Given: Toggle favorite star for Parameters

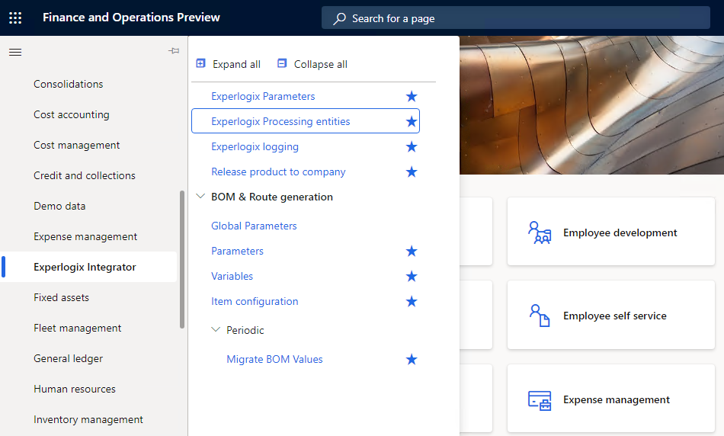Looking at the screenshot, I should pyautogui.click(x=412, y=252).
